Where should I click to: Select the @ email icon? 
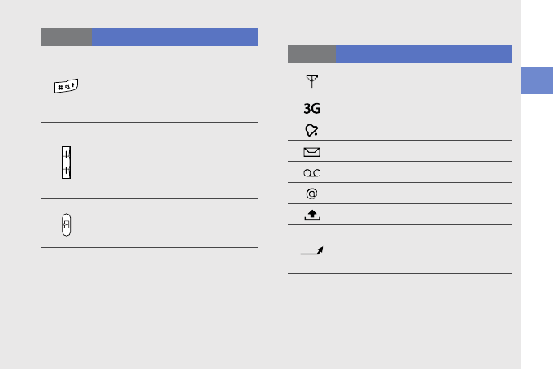pyautogui.click(x=311, y=193)
